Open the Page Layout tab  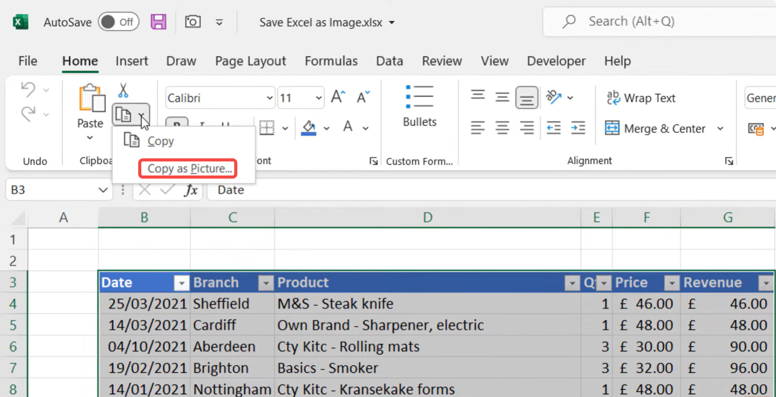[x=251, y=61]
